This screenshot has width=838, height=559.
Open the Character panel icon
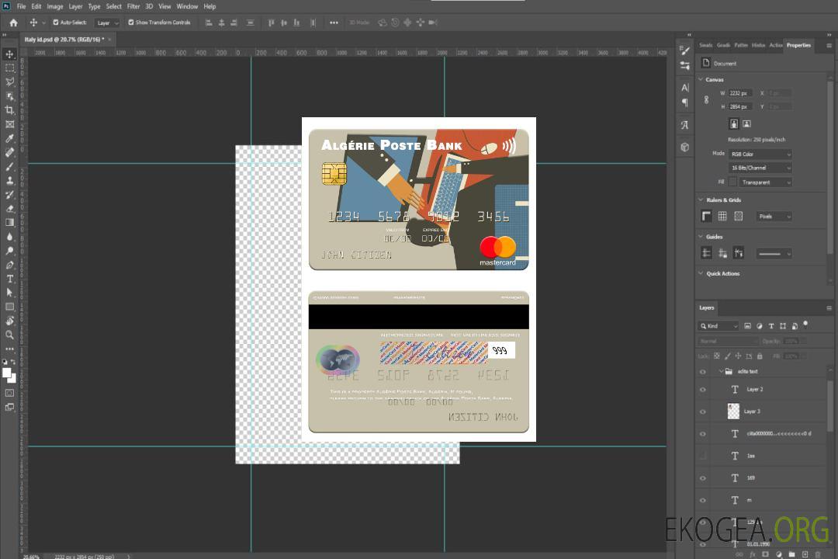684,88
